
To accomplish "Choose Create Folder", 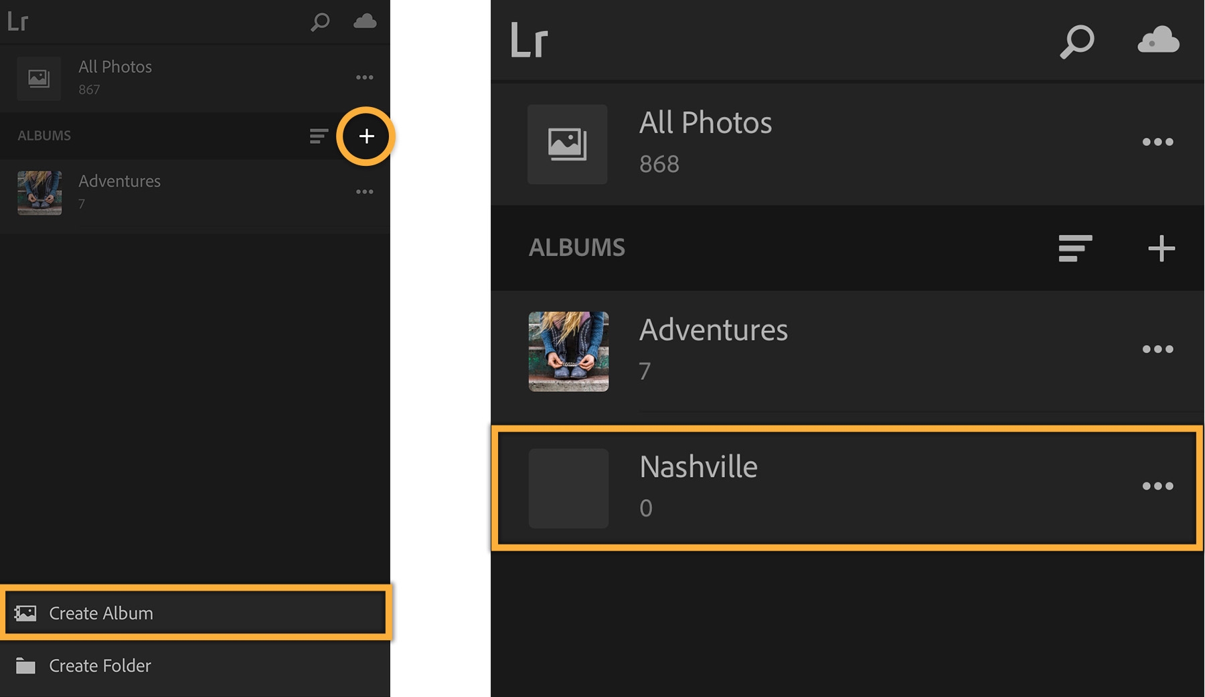I will click(99, 666).
